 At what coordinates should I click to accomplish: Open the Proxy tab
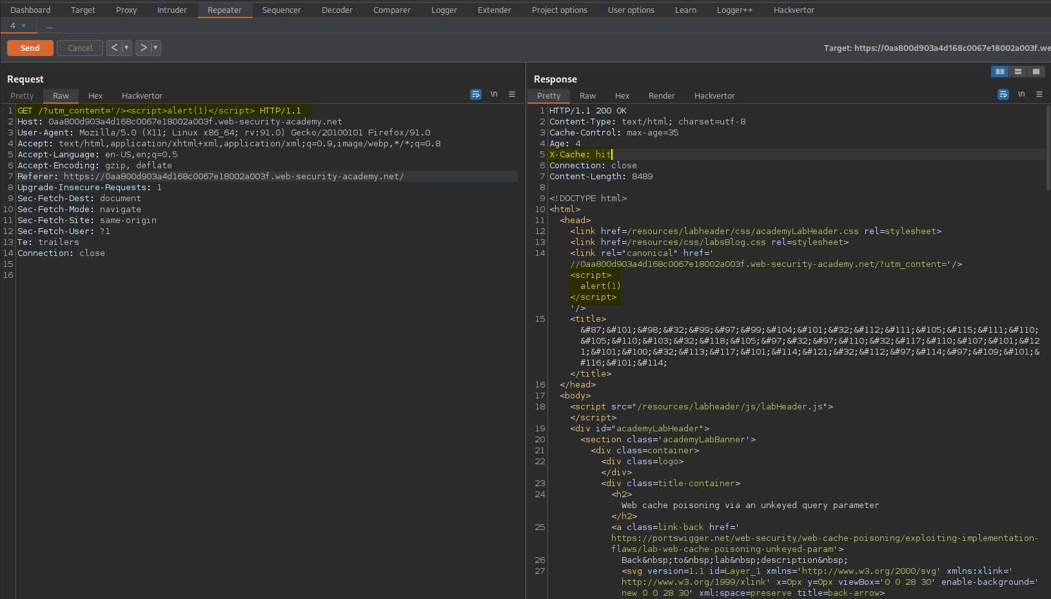pyautogui.click(x=126, y=10)
